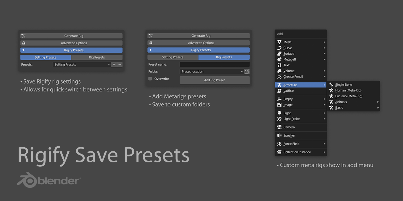Click the Metaball icon in Add menu
This screenshot has height=201, width=403.
[x=279, y=59]
